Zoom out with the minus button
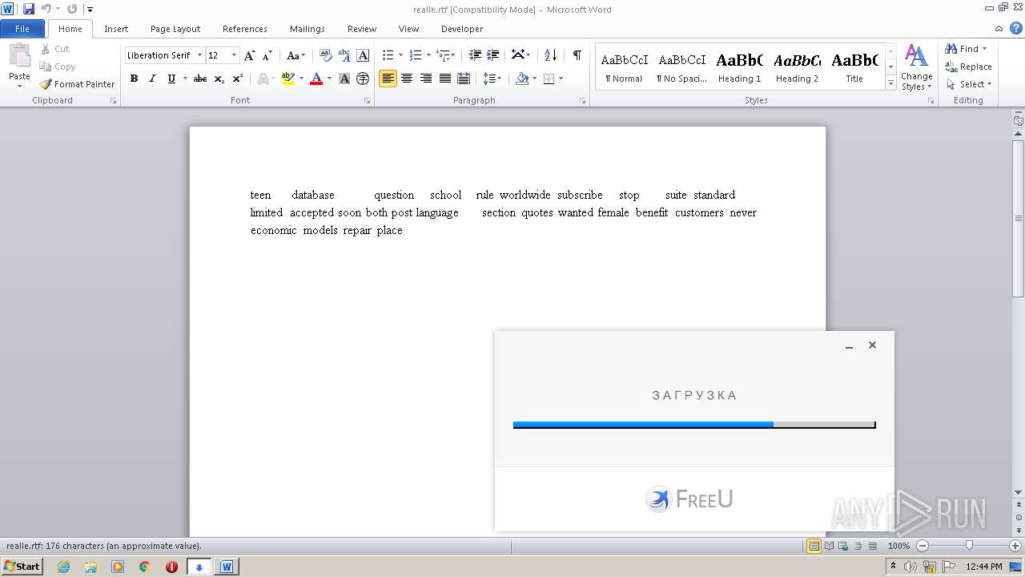Viewport: 1025px width, 577px height. pos(922,546)
